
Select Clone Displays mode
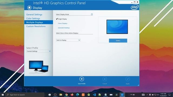pos(62,23)
